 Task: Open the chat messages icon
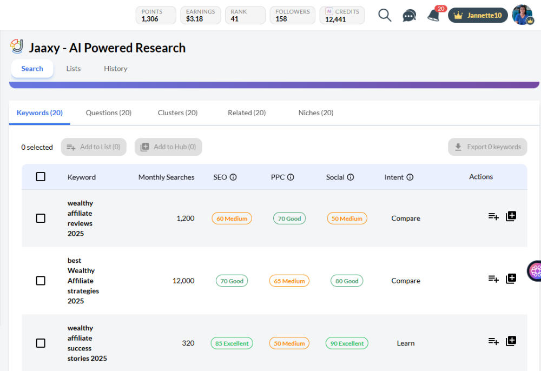pyautogui.click(x=410, y=16)
